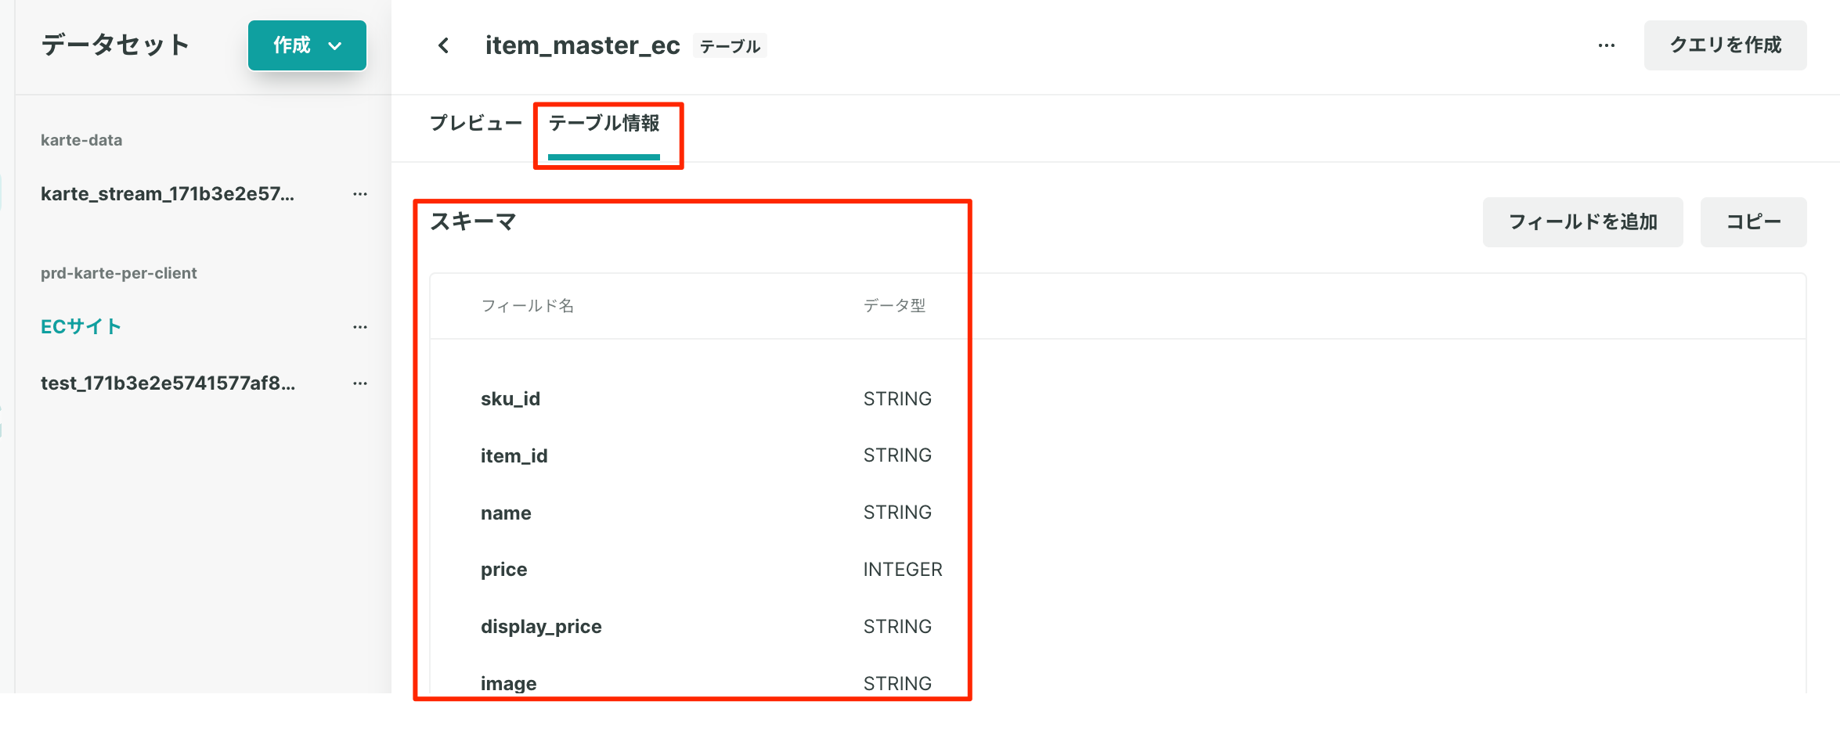Click the sku_id field name

511,399
